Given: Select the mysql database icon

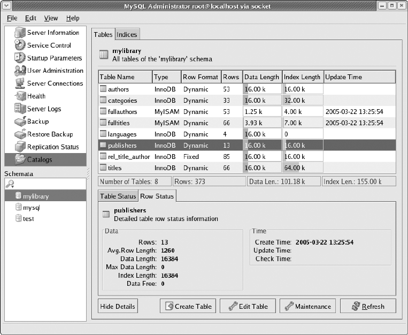Looking at the screenshot, I should (x=18, y=207).
